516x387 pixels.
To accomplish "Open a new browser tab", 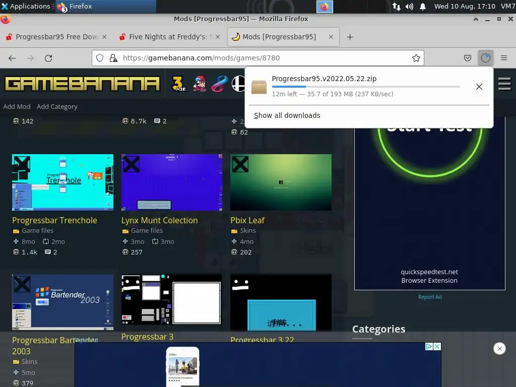I will tap(350, 37).
